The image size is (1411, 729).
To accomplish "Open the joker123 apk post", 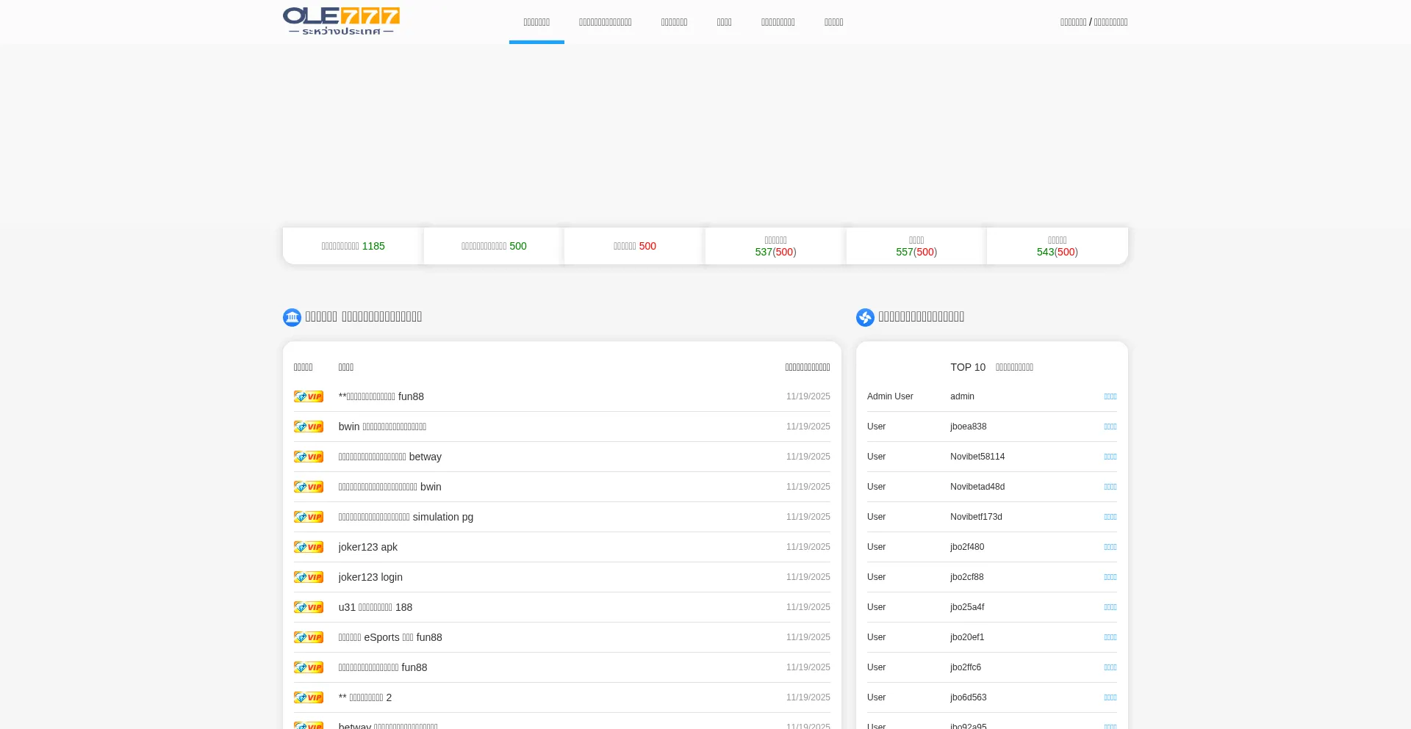I will pyautogui.click(x=367, y=547).
